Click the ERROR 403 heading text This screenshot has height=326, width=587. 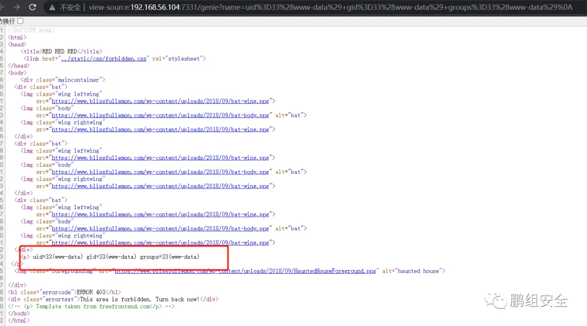tap(91, 292)
